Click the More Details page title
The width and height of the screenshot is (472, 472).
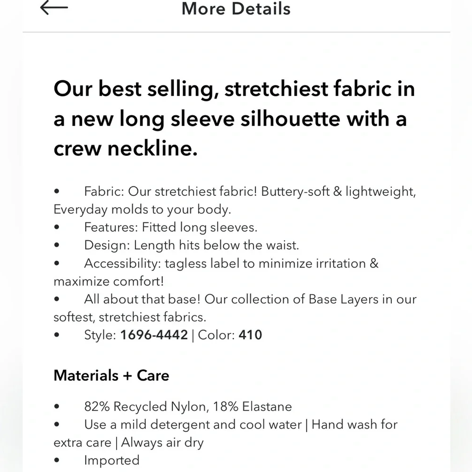point(236,8)
